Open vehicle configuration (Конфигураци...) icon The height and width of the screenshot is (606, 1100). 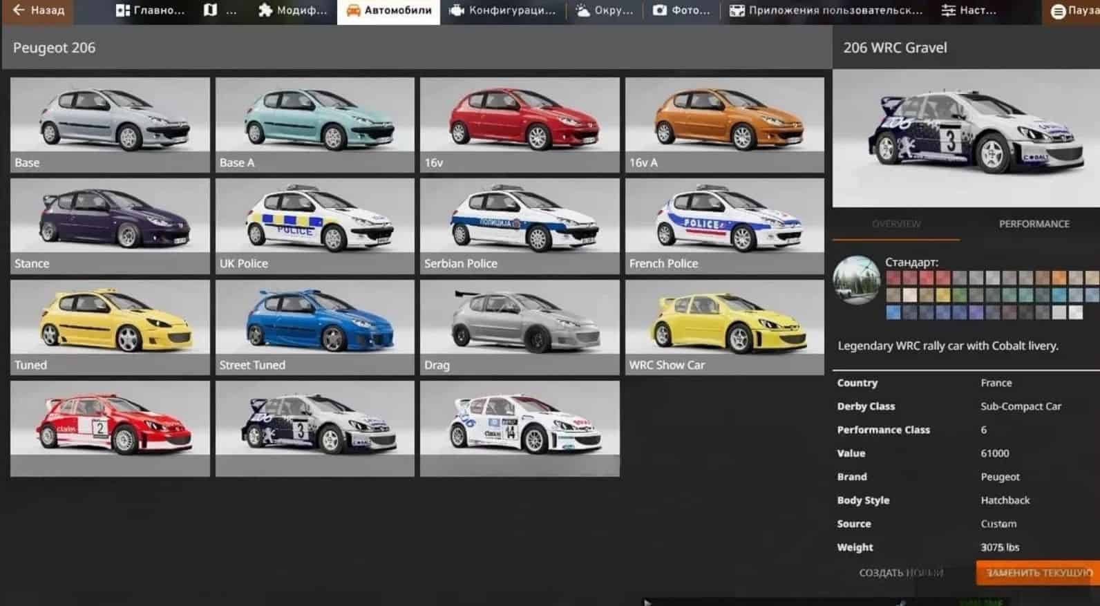tap(457, 10)
